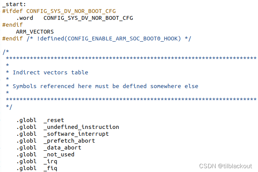Screen dimensions: 258x172
Task: Click the comment opening /* marker
Action: point(6,52)
